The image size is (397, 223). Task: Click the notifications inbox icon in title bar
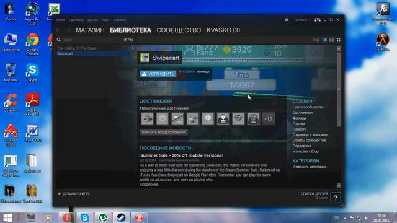(x=287, y=20)
